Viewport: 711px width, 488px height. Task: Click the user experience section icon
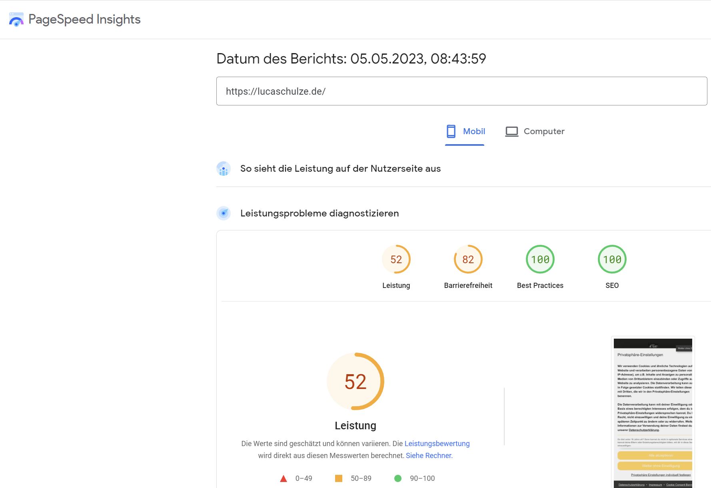click(x=224, y=169)
